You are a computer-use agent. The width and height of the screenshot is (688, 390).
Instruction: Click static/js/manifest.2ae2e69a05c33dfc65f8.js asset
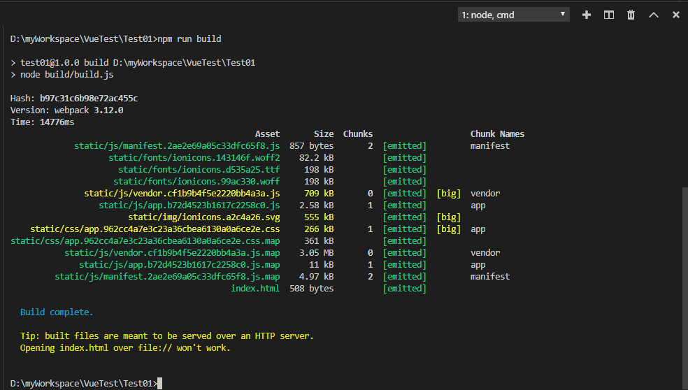pyautogui.click(x=177, y=145)
